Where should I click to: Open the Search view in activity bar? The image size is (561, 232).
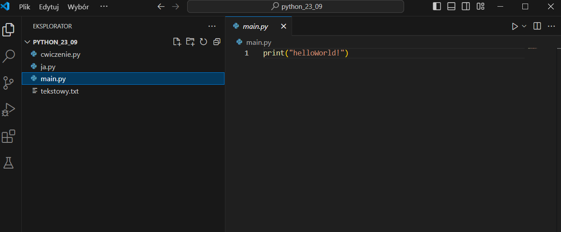pyautogui.click(x=9, y=56)
